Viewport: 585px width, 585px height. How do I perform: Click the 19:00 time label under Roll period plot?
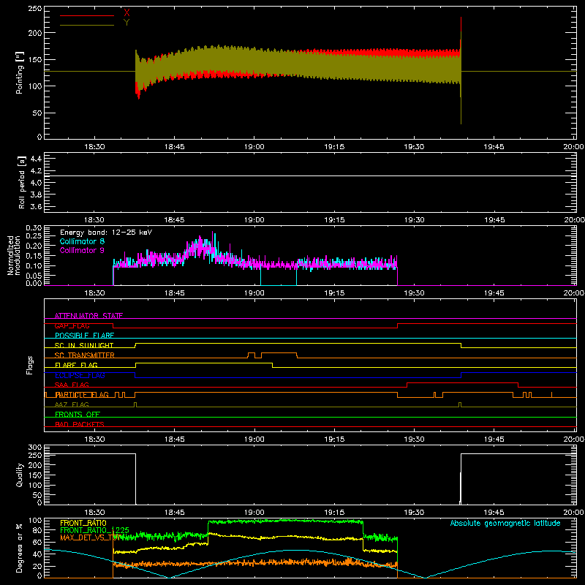click(x=254, y=220)
